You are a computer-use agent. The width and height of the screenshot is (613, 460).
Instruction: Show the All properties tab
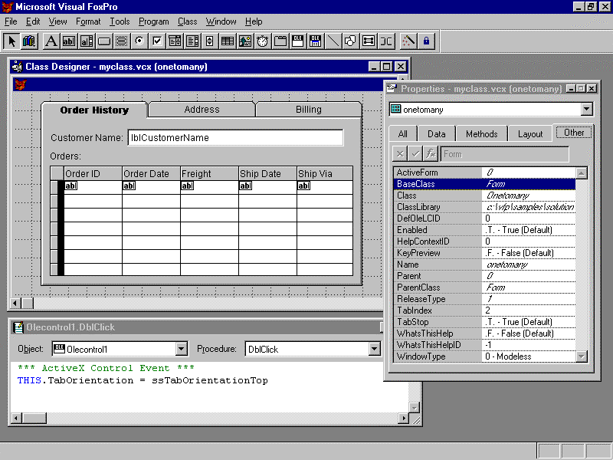(403, 133)
